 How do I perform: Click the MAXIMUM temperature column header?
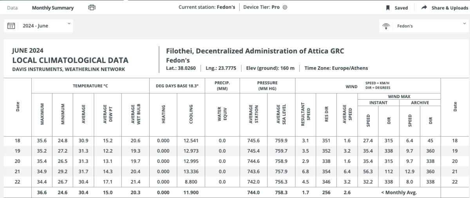tap(42, 114)
